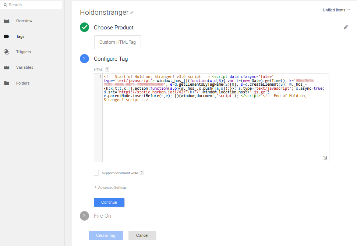Viewport: 357px width, 246px height.
Task: Click the Triggers sidebar icon
Action: [7, 52]
